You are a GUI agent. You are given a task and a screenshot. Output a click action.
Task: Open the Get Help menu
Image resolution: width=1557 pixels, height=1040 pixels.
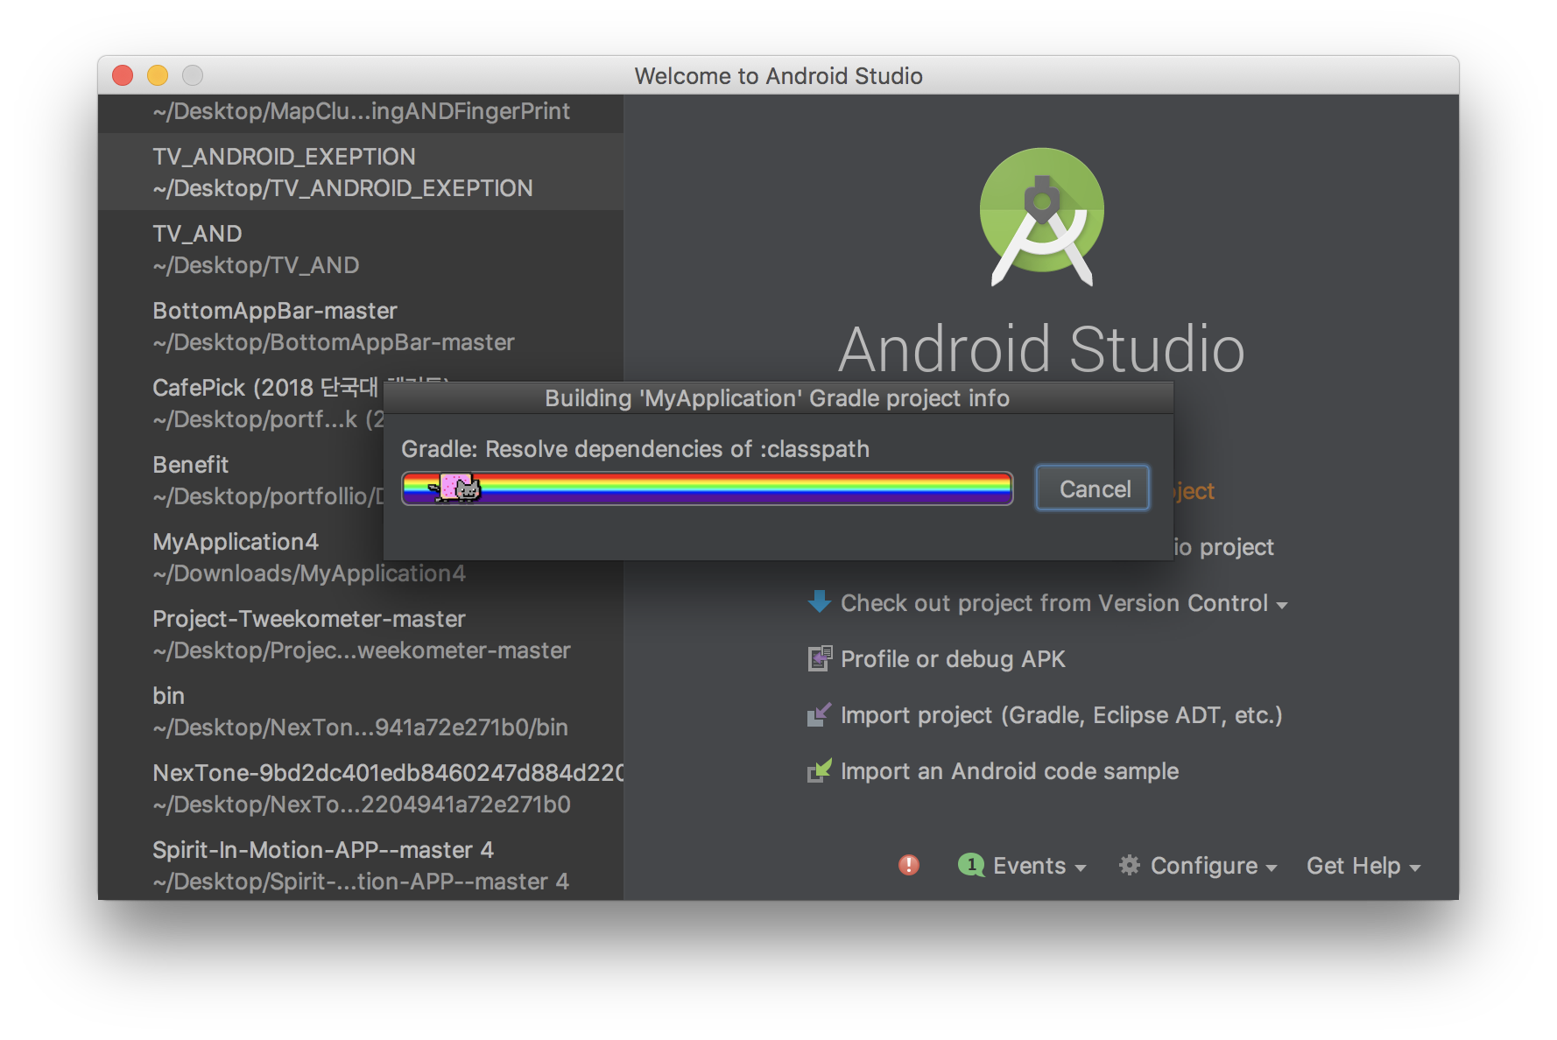pos(1363,866)
